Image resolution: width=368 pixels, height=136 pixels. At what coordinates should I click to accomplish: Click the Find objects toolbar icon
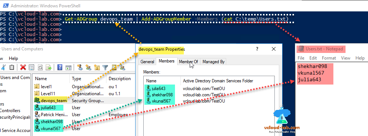point(114,67)
